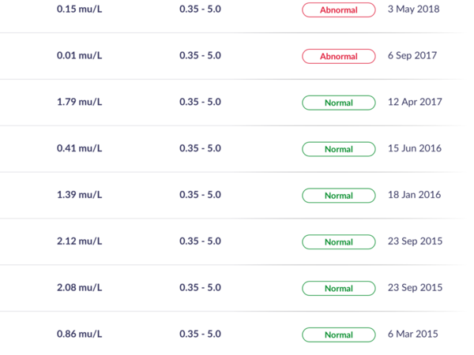Screen dimensions: 474x355
Task: Open the 18 Jan 2016 date entry
Action: [414, 195]
